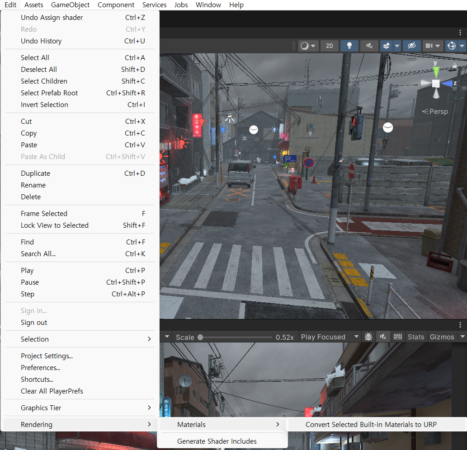Toggle scene audio mute icon
Viewport: 467px width, 450px height.
tap(369, 46)
